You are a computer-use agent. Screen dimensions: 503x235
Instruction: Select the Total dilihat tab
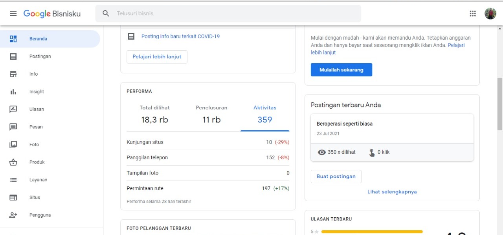(155, 115)
